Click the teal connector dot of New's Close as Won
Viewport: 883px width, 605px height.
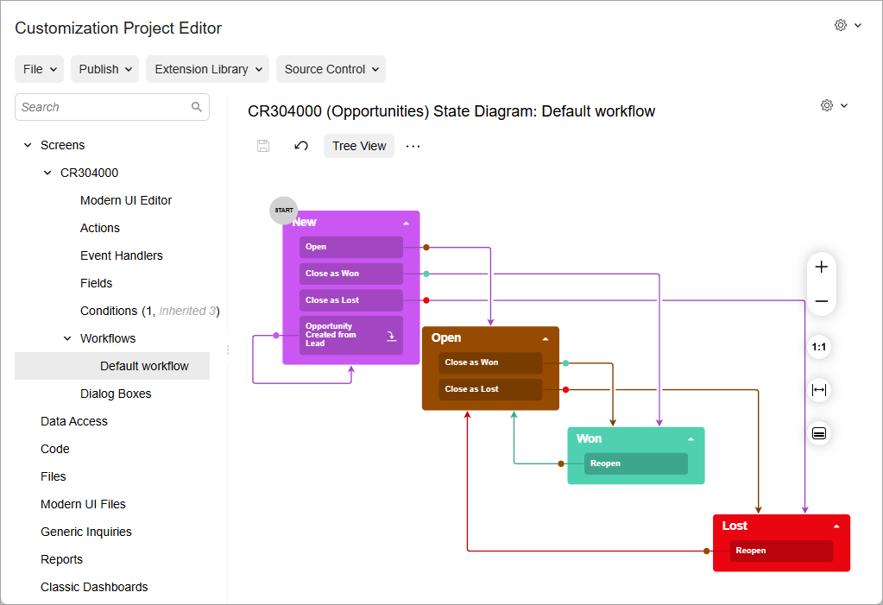click(426, 274)
